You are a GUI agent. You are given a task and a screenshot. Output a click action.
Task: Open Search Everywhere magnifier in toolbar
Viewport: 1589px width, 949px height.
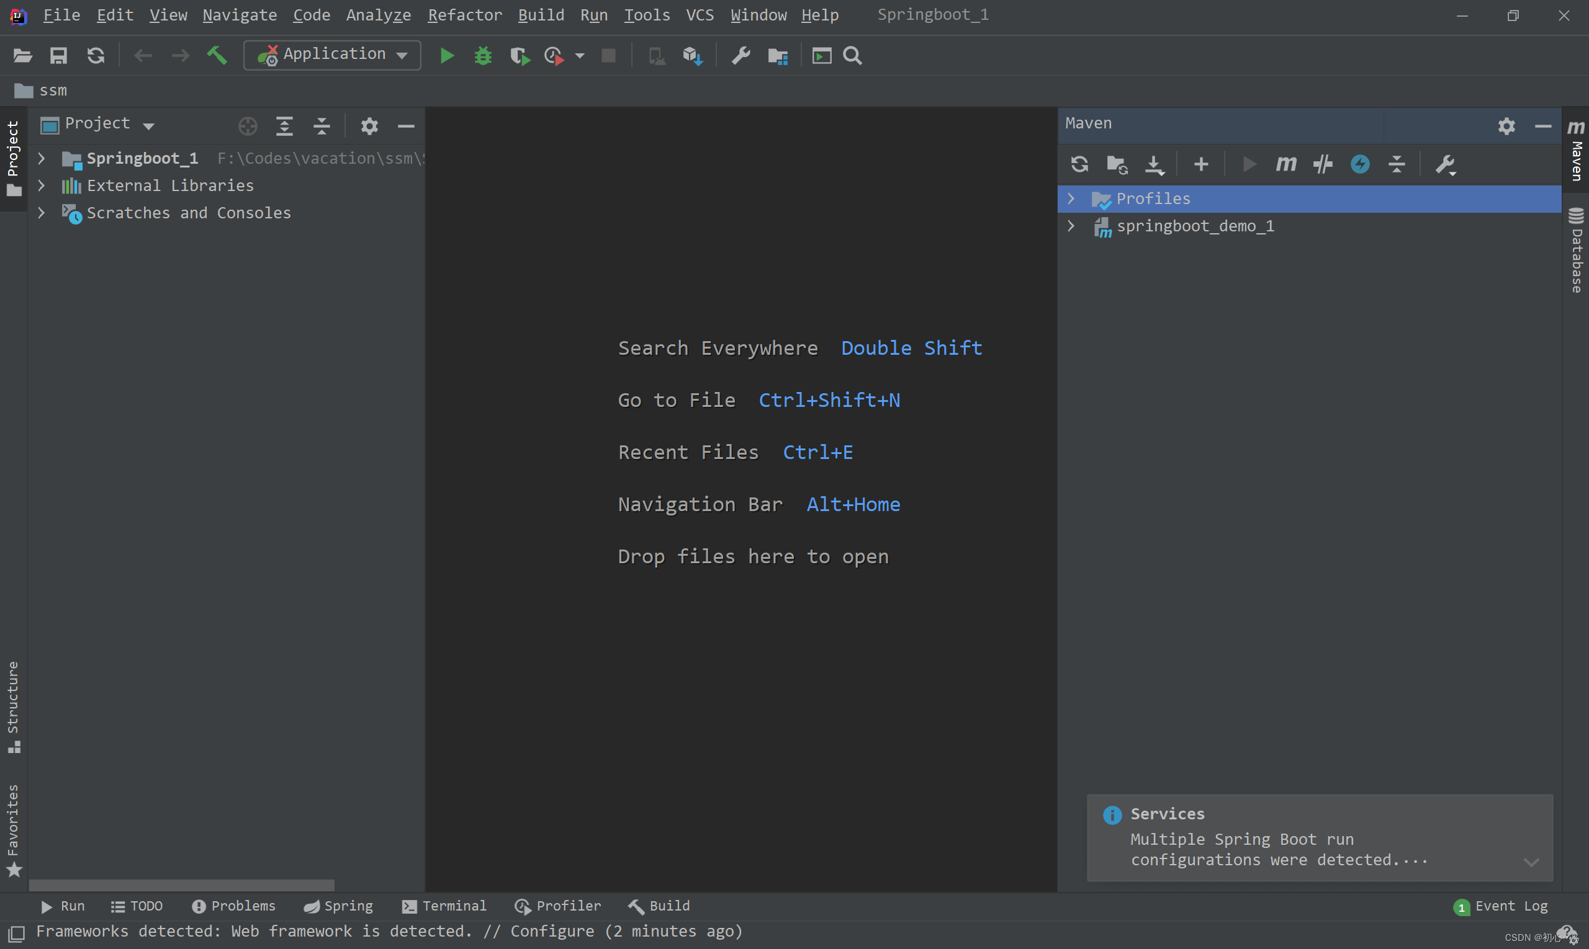852,56
